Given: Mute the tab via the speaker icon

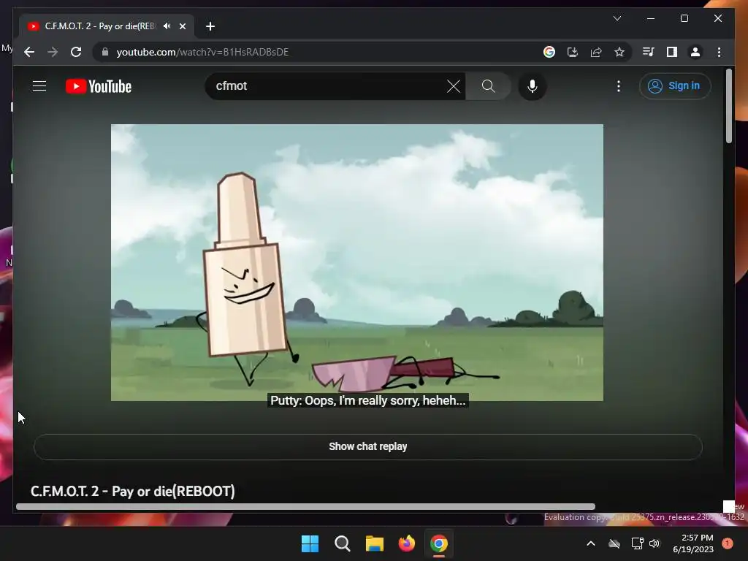Looking at the screenshot, I should coord(167,26).
